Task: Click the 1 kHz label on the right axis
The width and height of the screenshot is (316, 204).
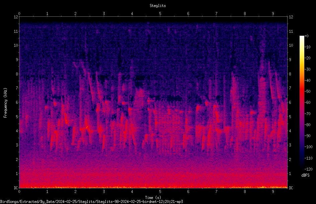Action: click(290, 174)
